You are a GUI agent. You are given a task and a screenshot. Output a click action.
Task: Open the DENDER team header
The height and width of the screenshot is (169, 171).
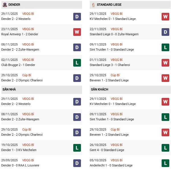[x=14, y=5]
